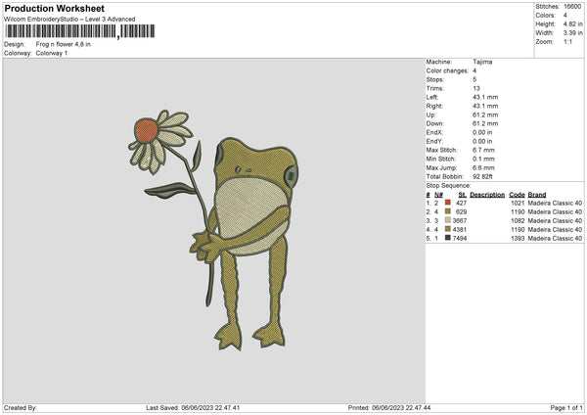Click the Right value '43.1 mm'

click(x=485, y=106)
